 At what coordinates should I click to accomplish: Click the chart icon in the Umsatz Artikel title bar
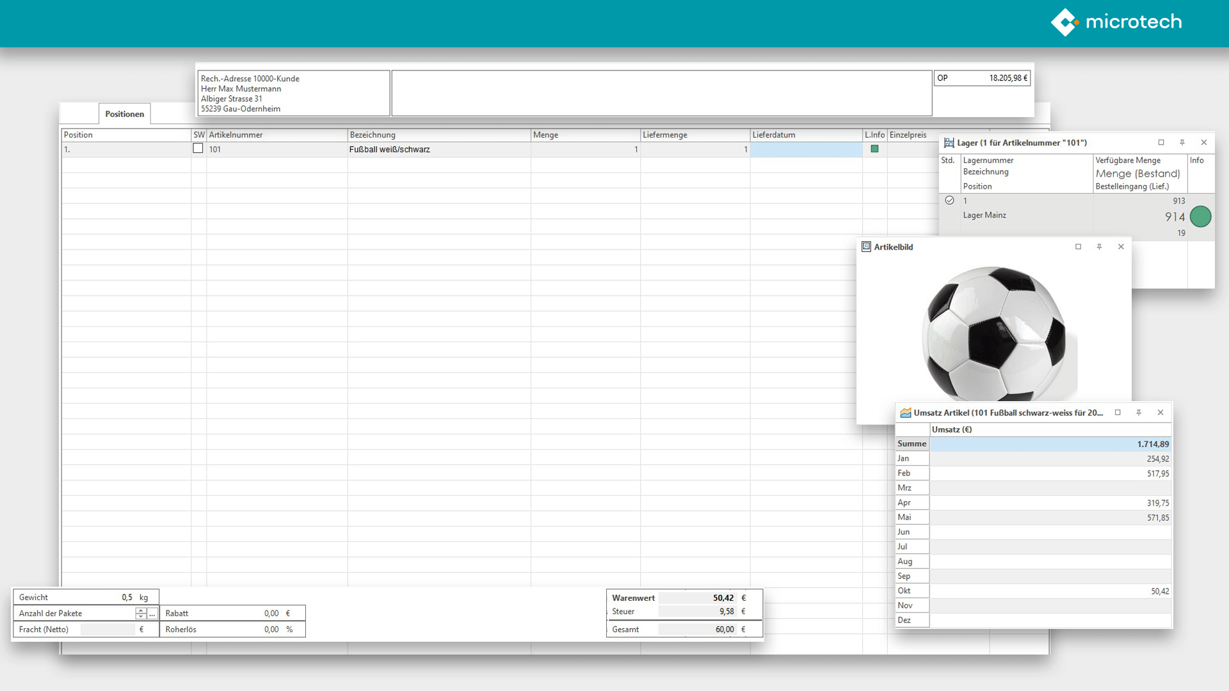(905, 413)
